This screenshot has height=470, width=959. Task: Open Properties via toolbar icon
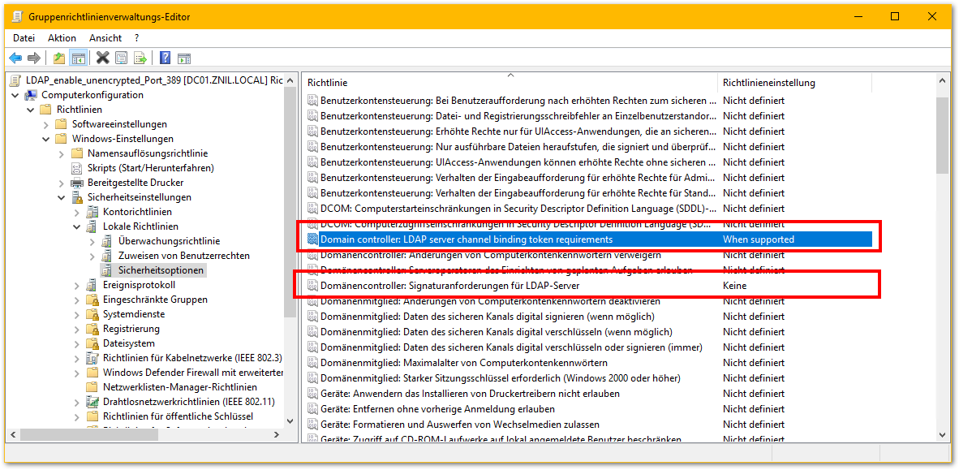coord(122,58)
